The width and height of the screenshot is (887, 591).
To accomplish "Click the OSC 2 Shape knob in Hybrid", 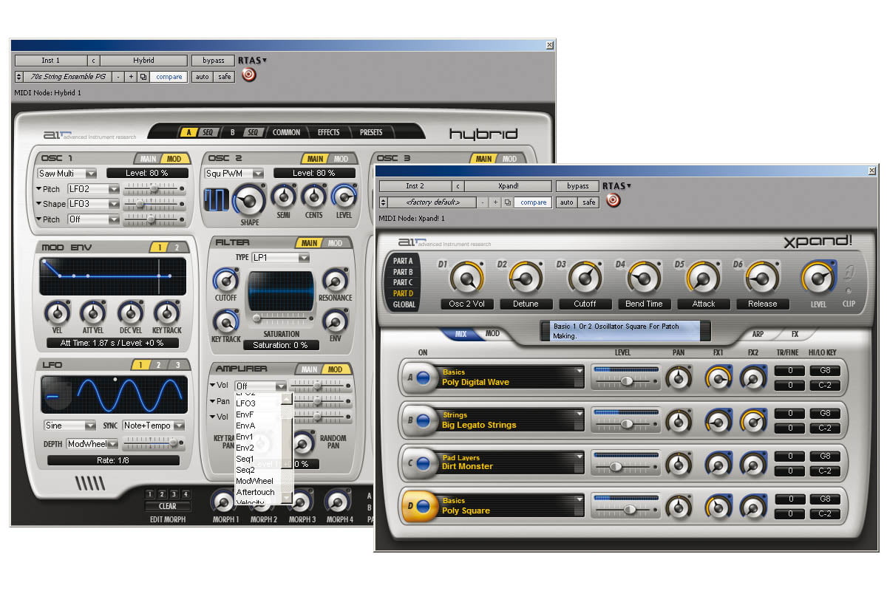I will pos(249,200).
